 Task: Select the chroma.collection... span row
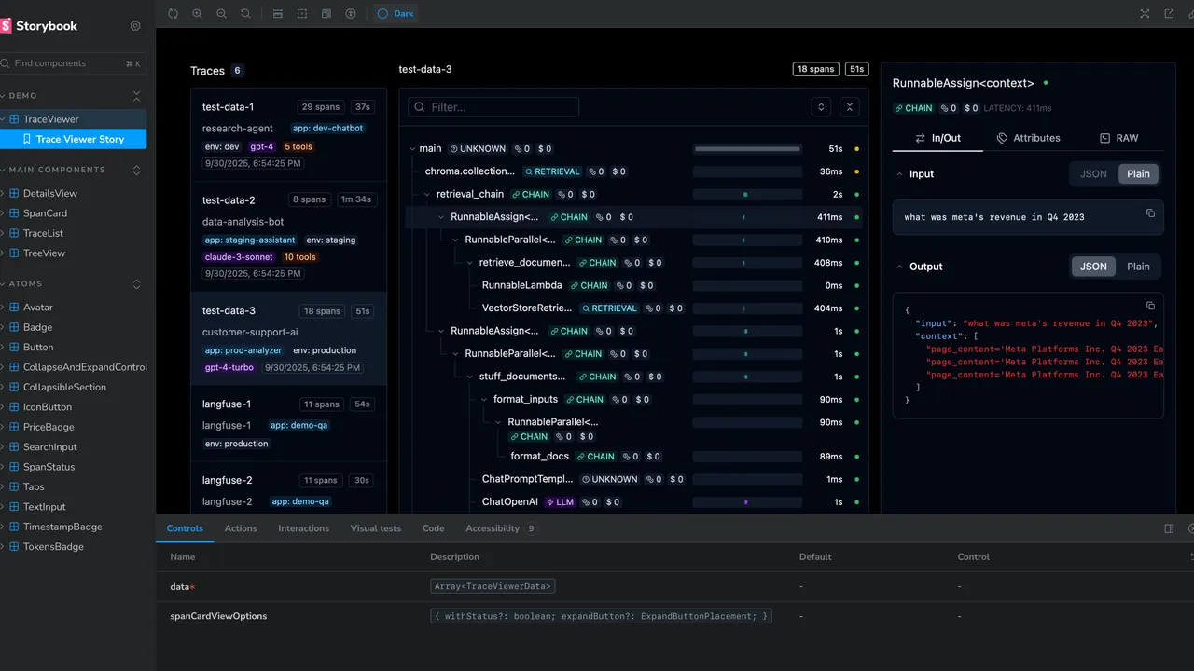(x=634, y=171)
